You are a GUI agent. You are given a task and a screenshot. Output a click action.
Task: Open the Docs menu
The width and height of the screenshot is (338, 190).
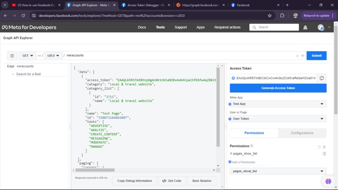[142, 27]
